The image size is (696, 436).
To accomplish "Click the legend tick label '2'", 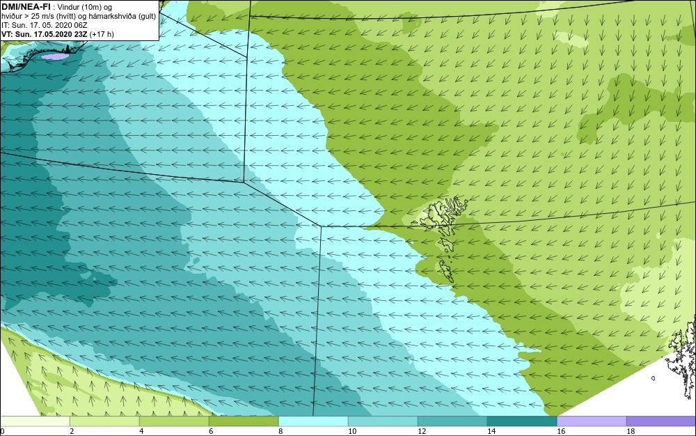I will pos(72,431).
